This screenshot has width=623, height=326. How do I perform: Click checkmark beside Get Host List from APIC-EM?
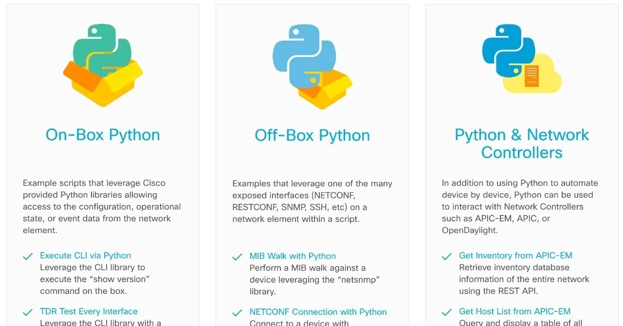pyautogui.click(x=447, y=312)
